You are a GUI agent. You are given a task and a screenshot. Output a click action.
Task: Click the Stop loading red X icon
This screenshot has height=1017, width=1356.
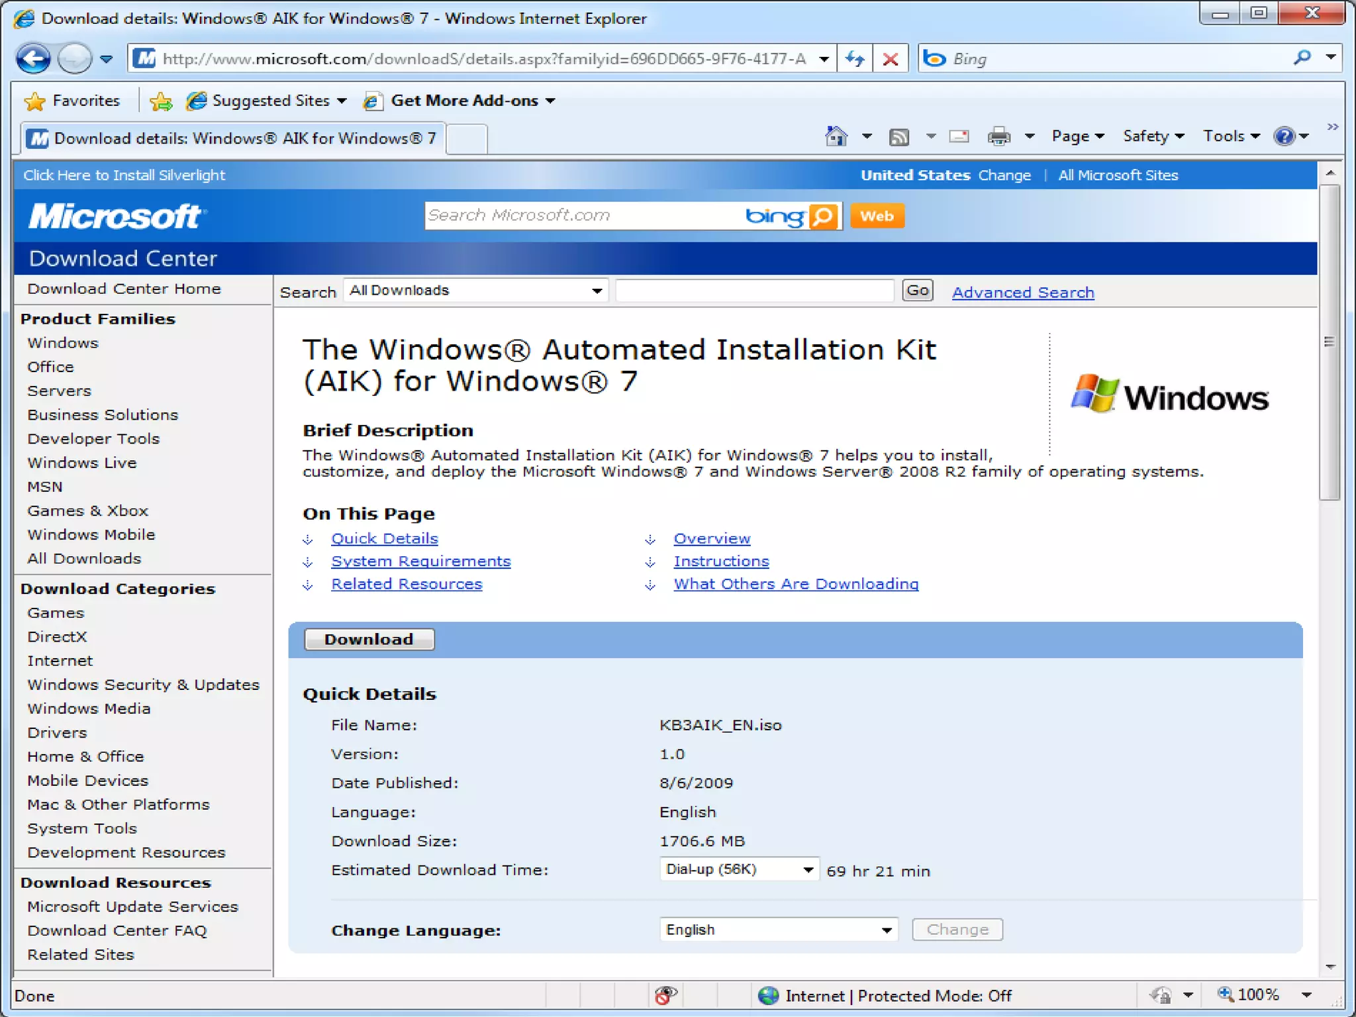(890, 59)
